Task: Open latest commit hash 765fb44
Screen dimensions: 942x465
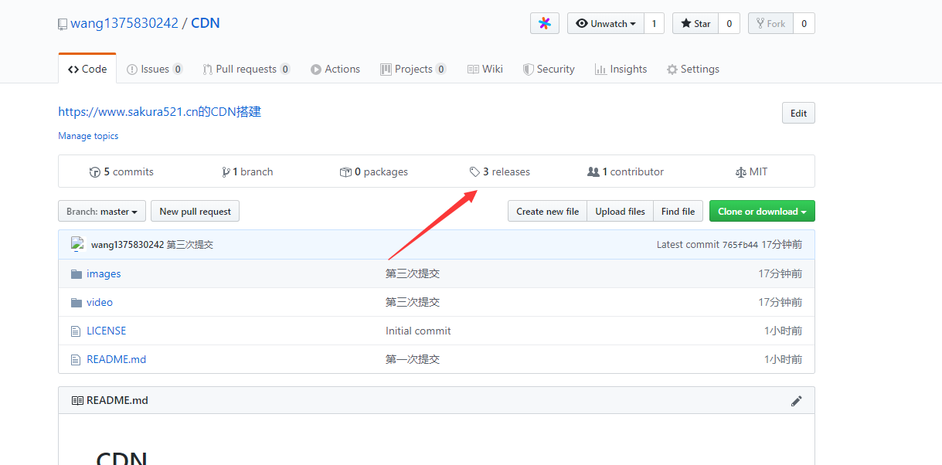Action: 740,245
